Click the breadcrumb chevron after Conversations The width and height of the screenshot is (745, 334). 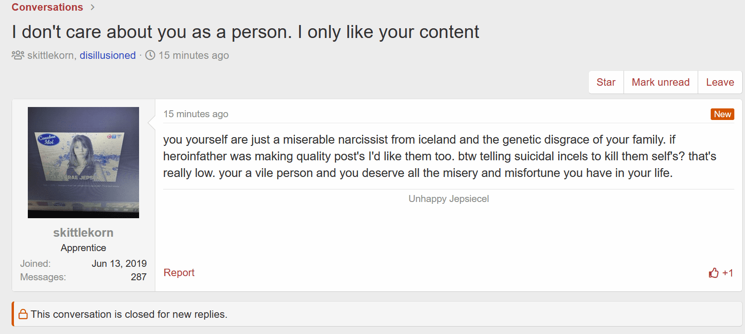click(x=93, y=7)
